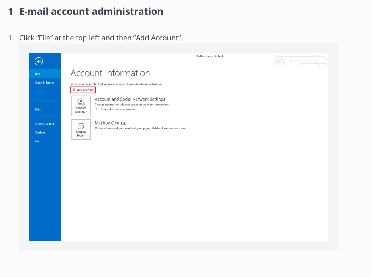Click the Drafts - new - Outlook title
371x277 pixels.
(210, 57)
